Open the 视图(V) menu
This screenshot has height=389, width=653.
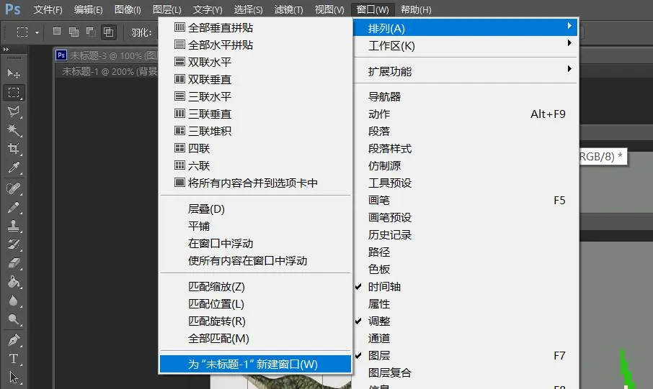click(x=329, y=9)
